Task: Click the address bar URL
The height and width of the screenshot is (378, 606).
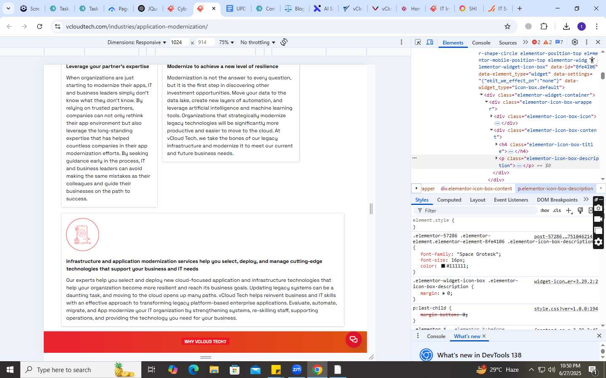Action: tap(137, 26)
